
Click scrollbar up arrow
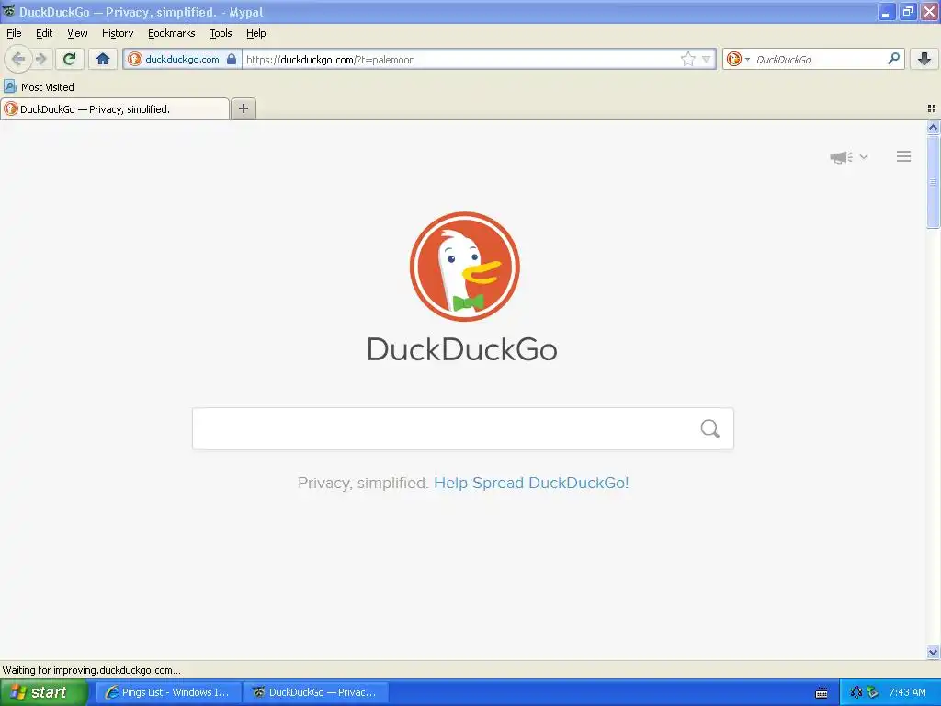(x=933, y=127)
